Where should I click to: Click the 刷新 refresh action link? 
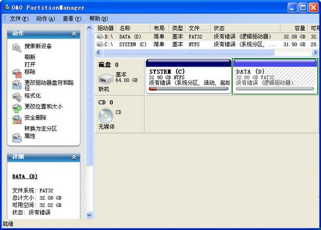point(30,57)
